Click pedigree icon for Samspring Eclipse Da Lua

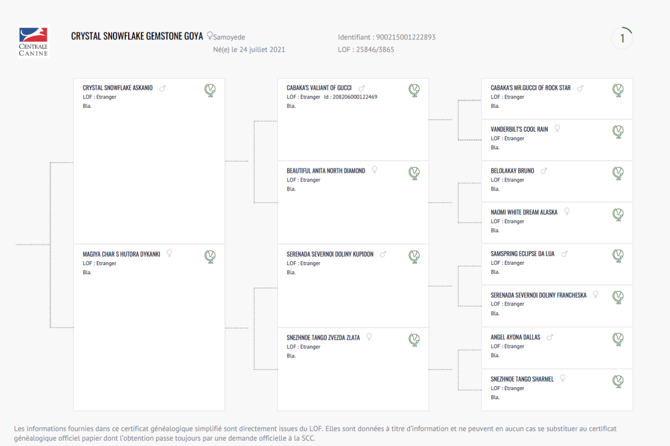click(x=618, y=256)
